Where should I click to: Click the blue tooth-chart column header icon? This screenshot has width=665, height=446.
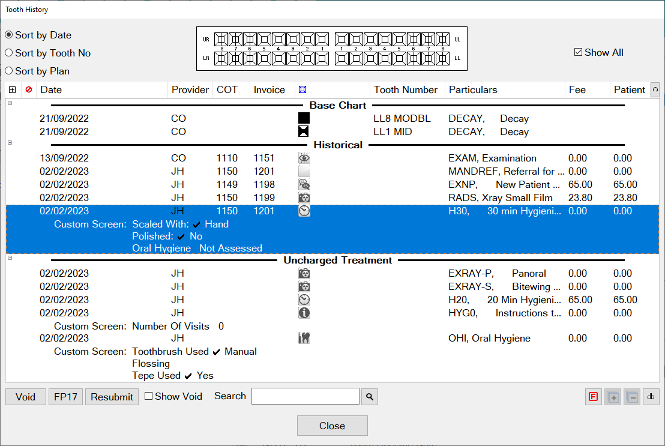[x=302, y=89]
